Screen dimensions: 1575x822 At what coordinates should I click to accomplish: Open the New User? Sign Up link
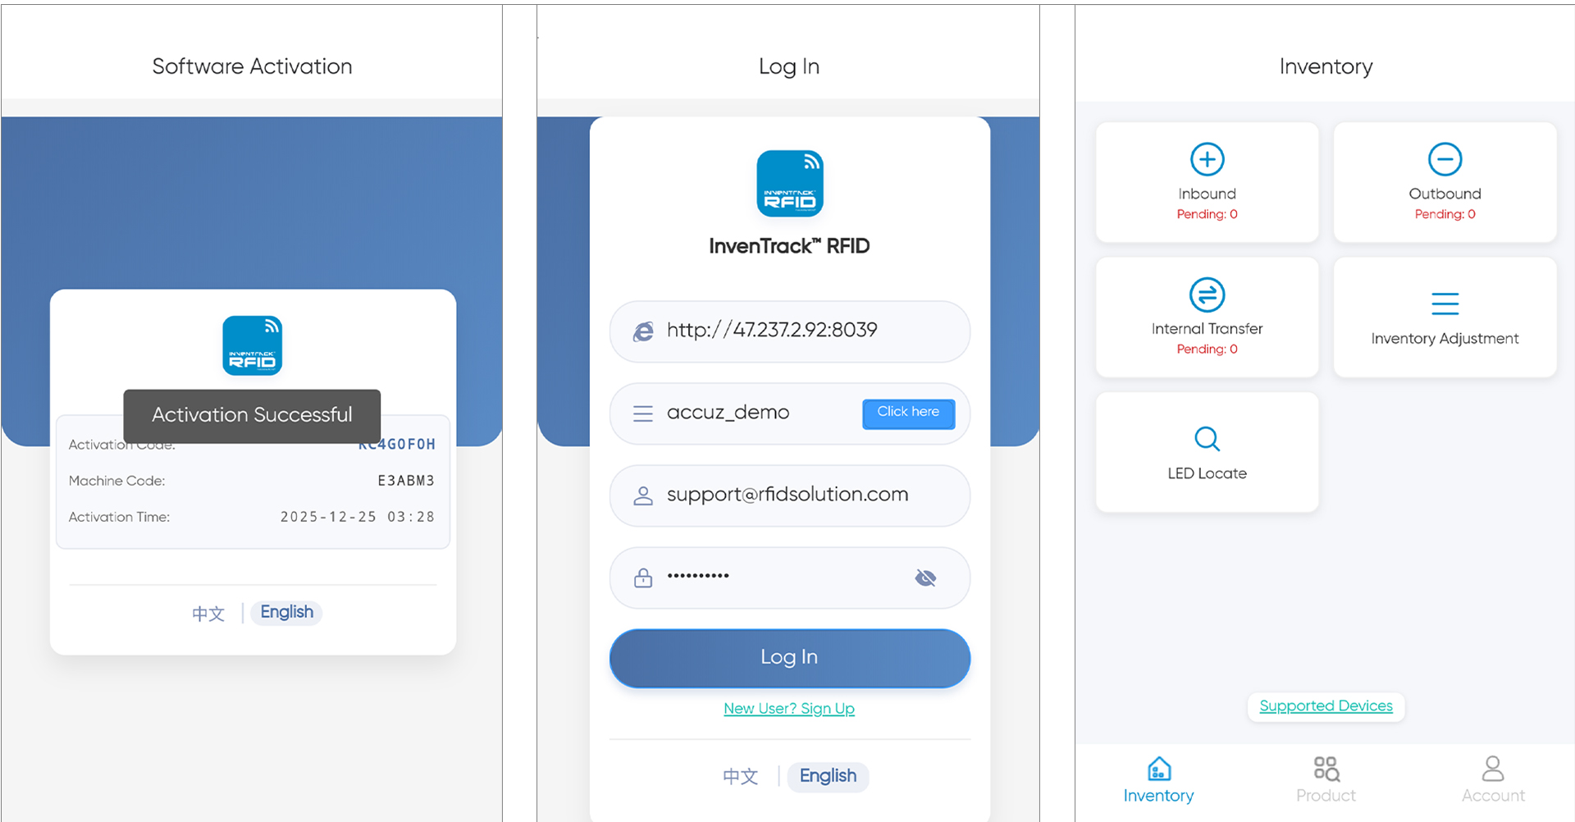point(789,709)
